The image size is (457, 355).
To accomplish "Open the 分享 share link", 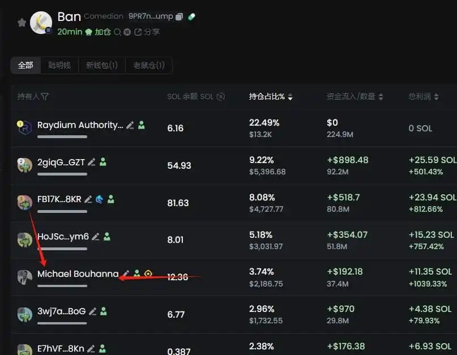I will pos(147,32).
